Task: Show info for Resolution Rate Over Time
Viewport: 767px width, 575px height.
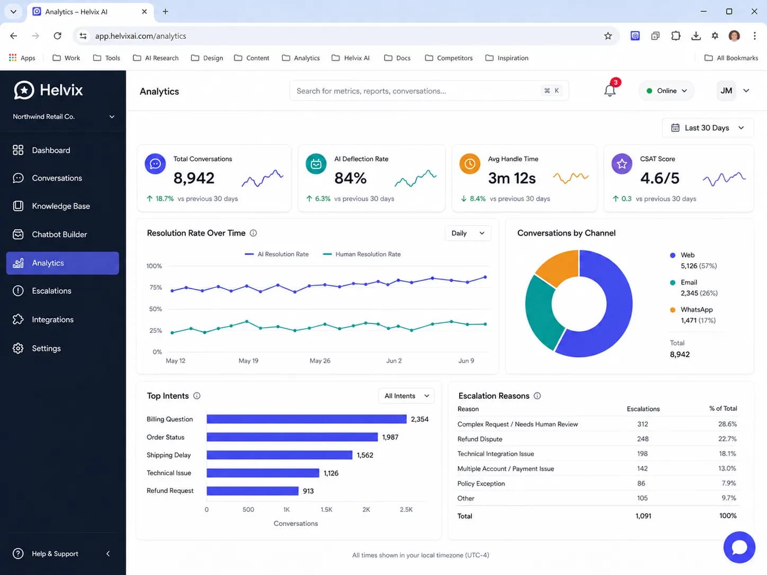Action: [x=253, y=233]
